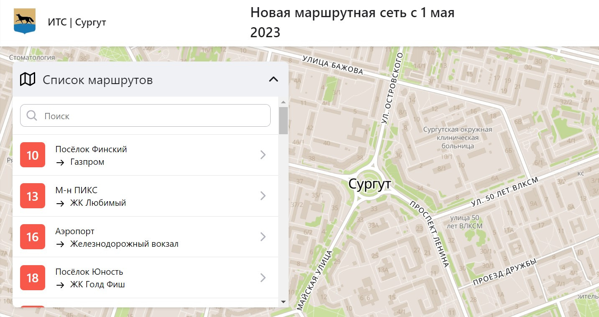Open route М-н ПИКС
The height and width of the screenshot is (317, 599).
click(76, 190)
